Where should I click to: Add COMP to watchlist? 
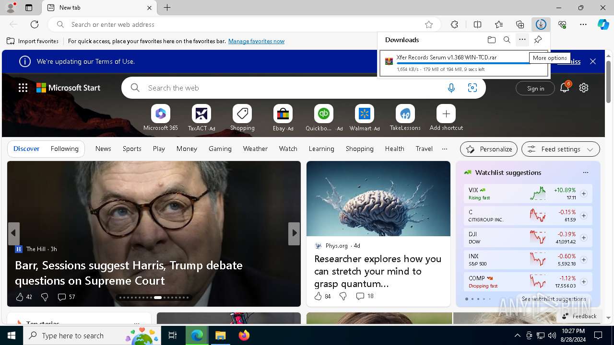584,282
